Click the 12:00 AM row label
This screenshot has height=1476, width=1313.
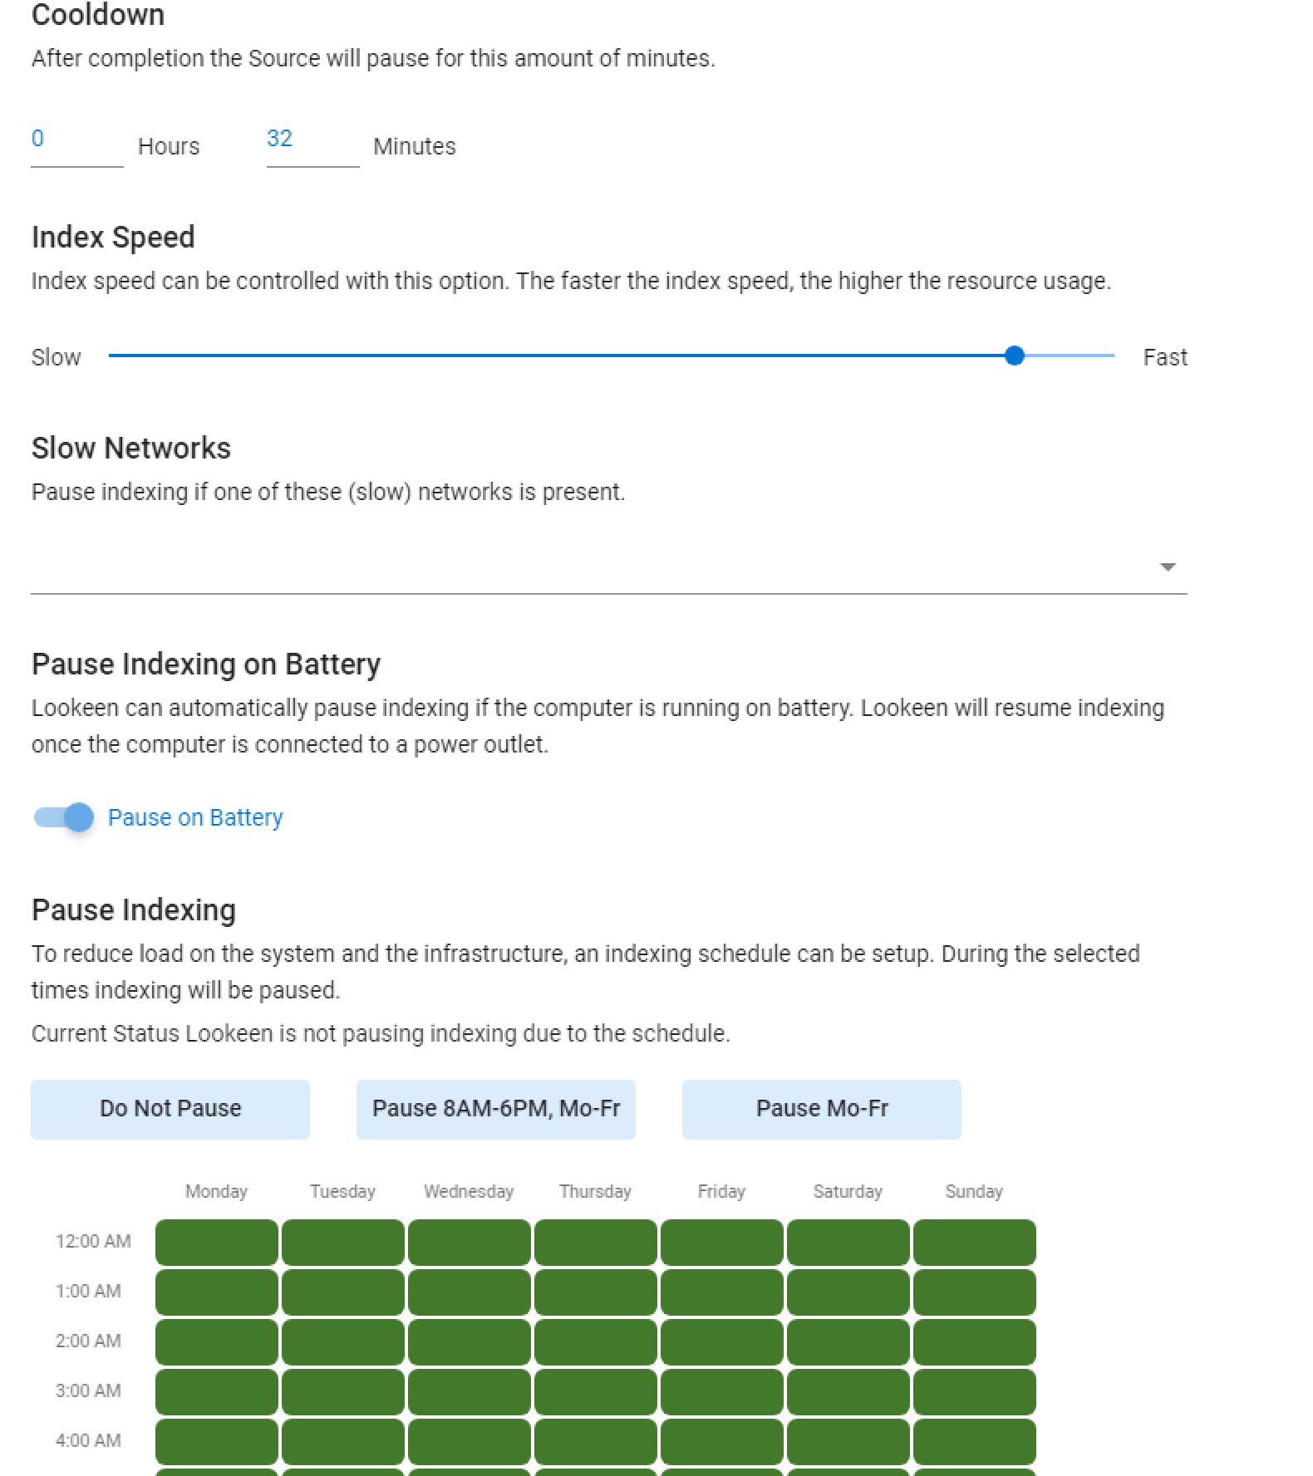[93, 1241]
